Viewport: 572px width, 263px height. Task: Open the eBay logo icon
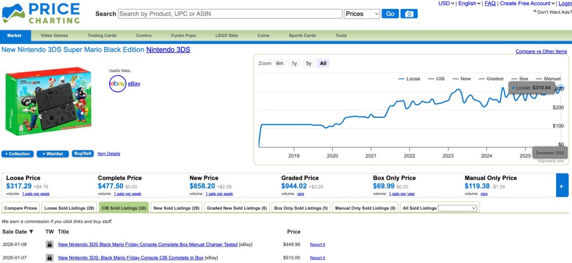point(118,83)
